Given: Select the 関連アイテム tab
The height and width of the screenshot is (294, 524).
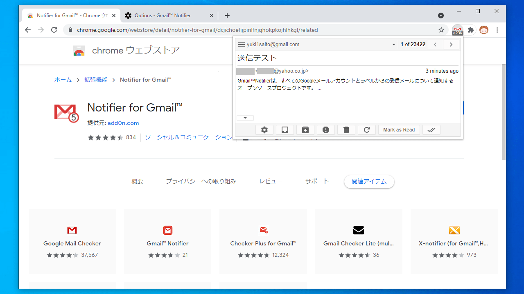Looking at the screenshot, I should tap(369, 181).
